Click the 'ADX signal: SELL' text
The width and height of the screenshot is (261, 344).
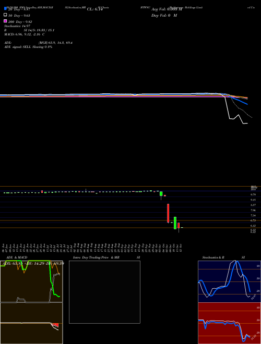coord(18,47)
